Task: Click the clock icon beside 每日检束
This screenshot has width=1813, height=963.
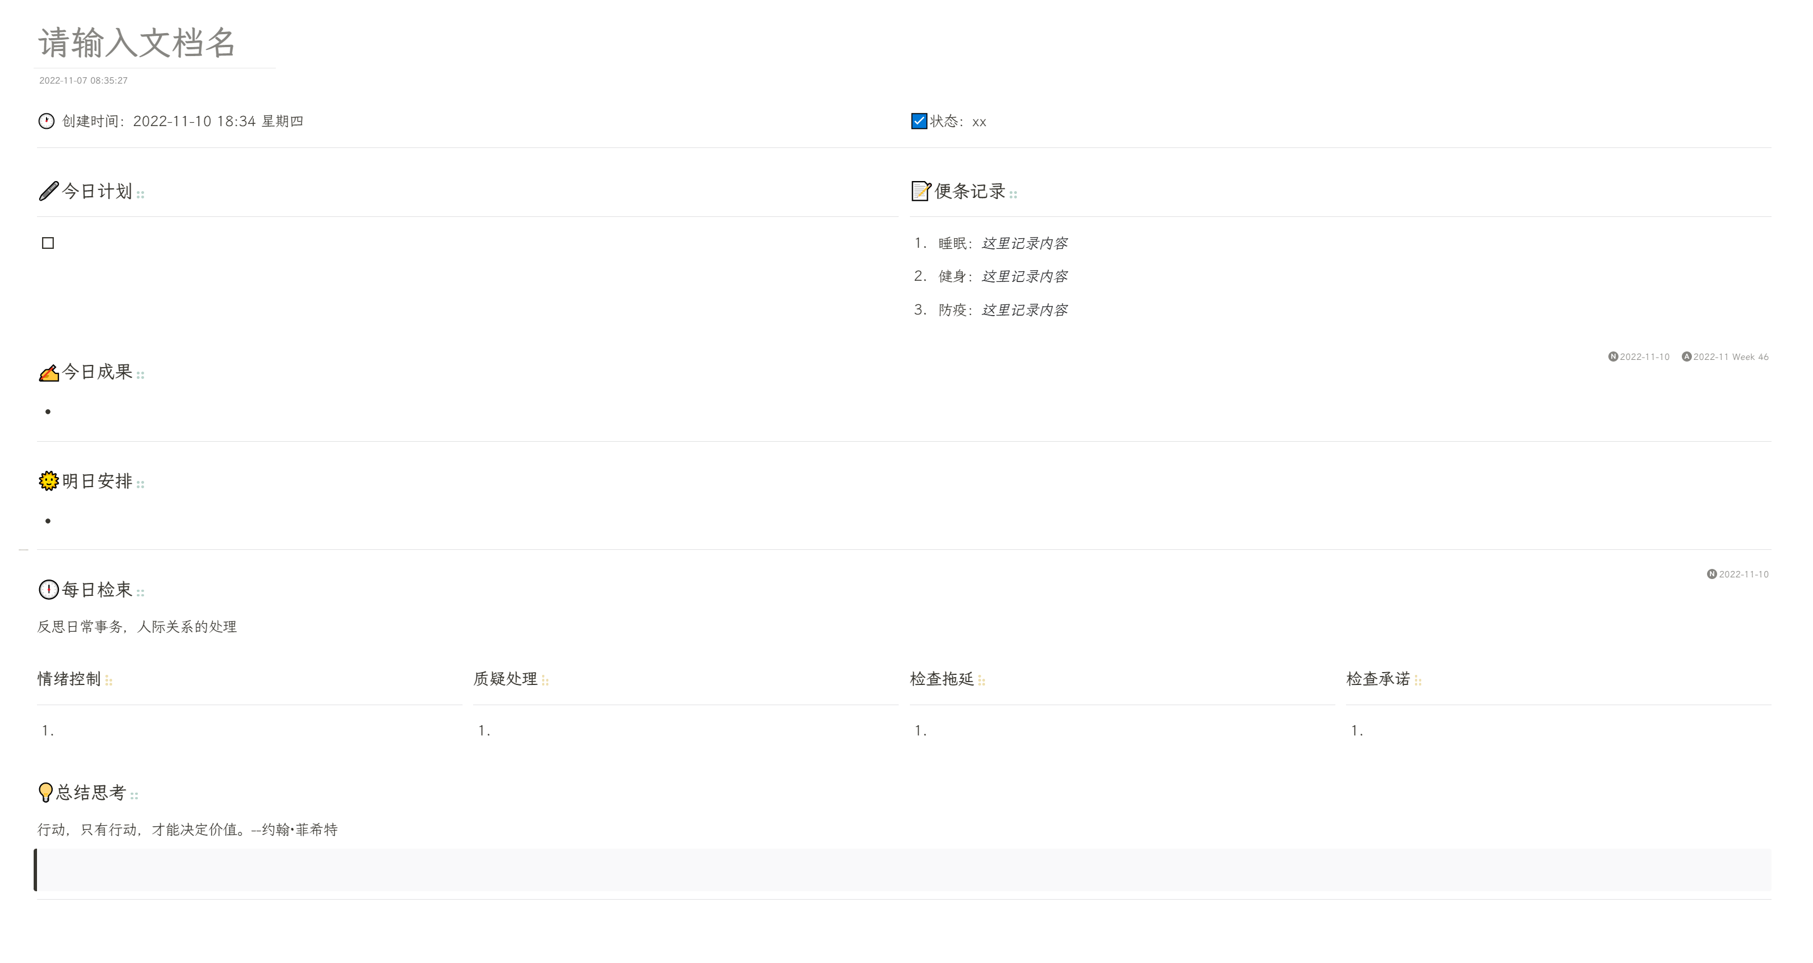Action: point(49,590)
